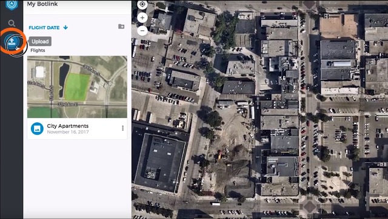
Task: Toggle the Flight Date sort arrow
Action: coord(65,27)
